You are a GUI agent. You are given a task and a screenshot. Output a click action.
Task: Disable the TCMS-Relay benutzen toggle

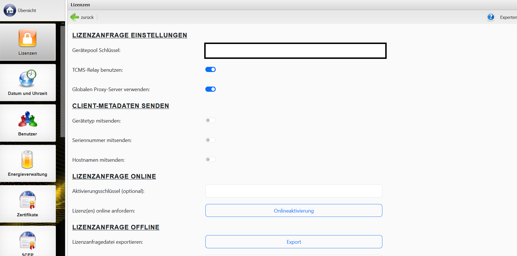211,69
